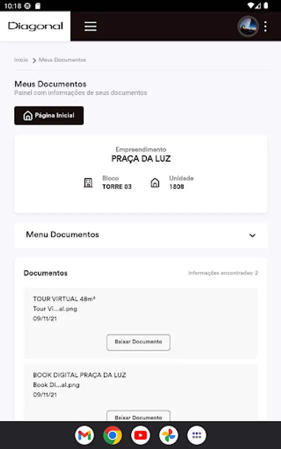Viewport: 281px width, 449px height.
Task: Open the three-dot overflow menu
Action: click(266, 26)
